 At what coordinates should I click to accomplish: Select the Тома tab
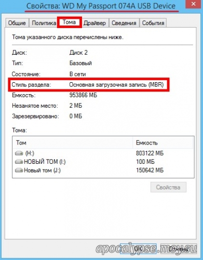69,22
